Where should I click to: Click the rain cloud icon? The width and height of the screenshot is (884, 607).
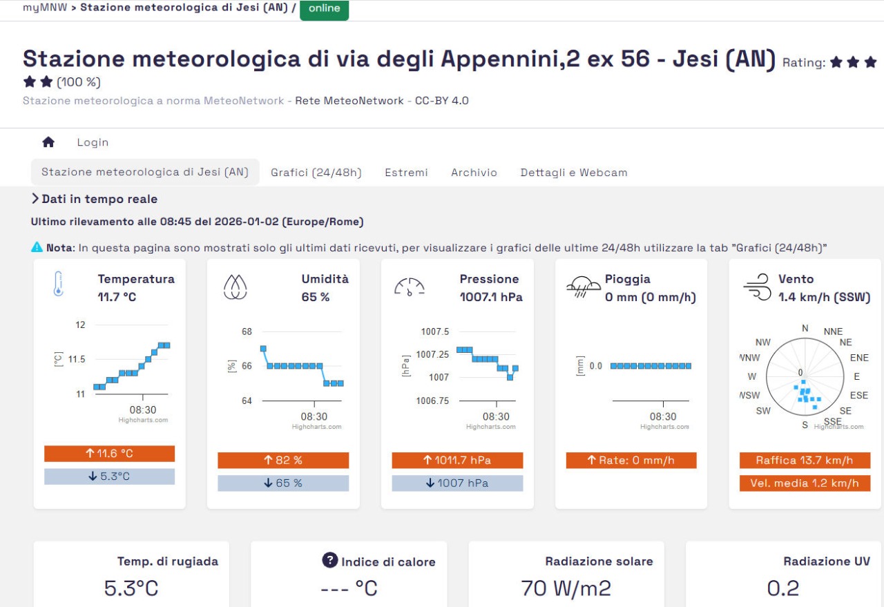[x=584, y=287]
